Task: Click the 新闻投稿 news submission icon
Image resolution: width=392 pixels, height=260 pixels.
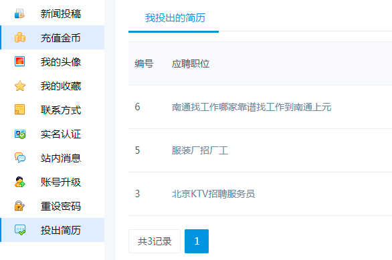Action: (x=20, y=14)
